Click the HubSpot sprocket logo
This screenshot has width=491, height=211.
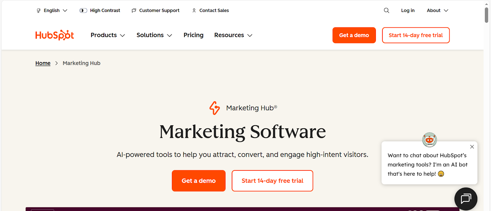point(54,35)
